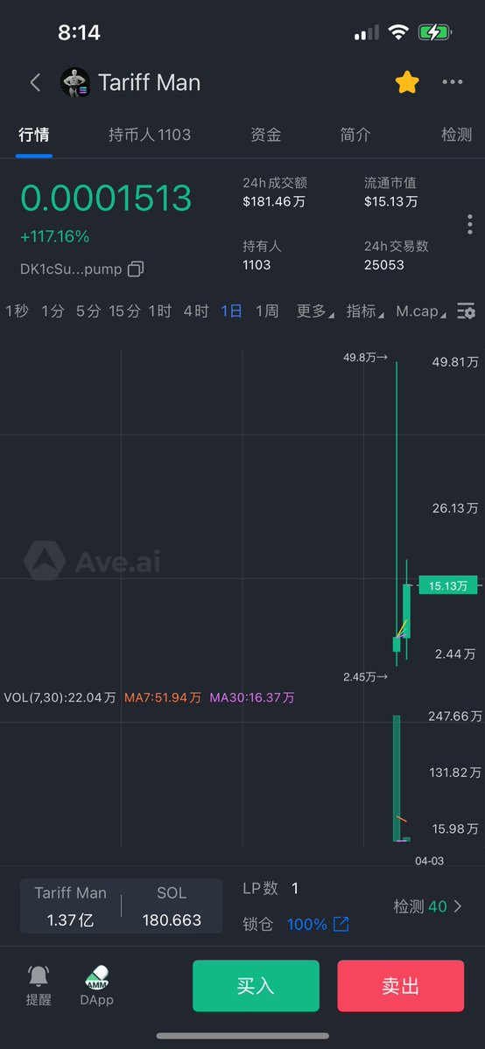Tap the green 买入 buy button
The width and height of the screenshot is (485, 1049).
pos(256,985)
